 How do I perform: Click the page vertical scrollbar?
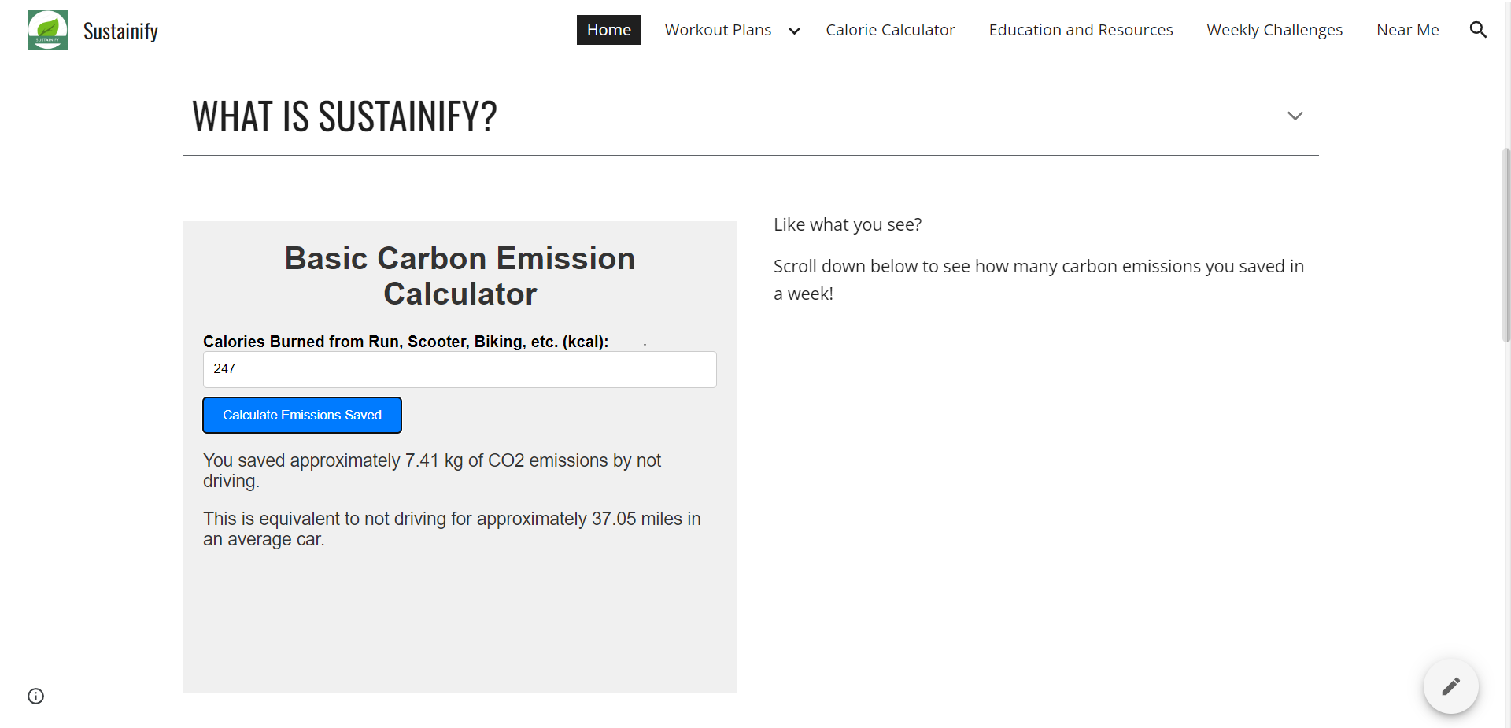click(1506, 244)
